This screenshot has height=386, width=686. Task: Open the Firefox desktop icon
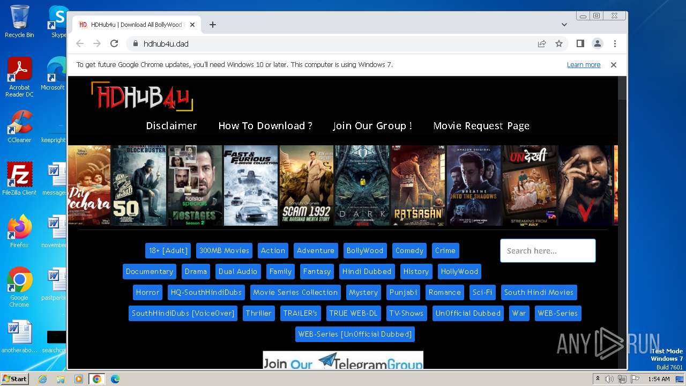click(19, 232)
